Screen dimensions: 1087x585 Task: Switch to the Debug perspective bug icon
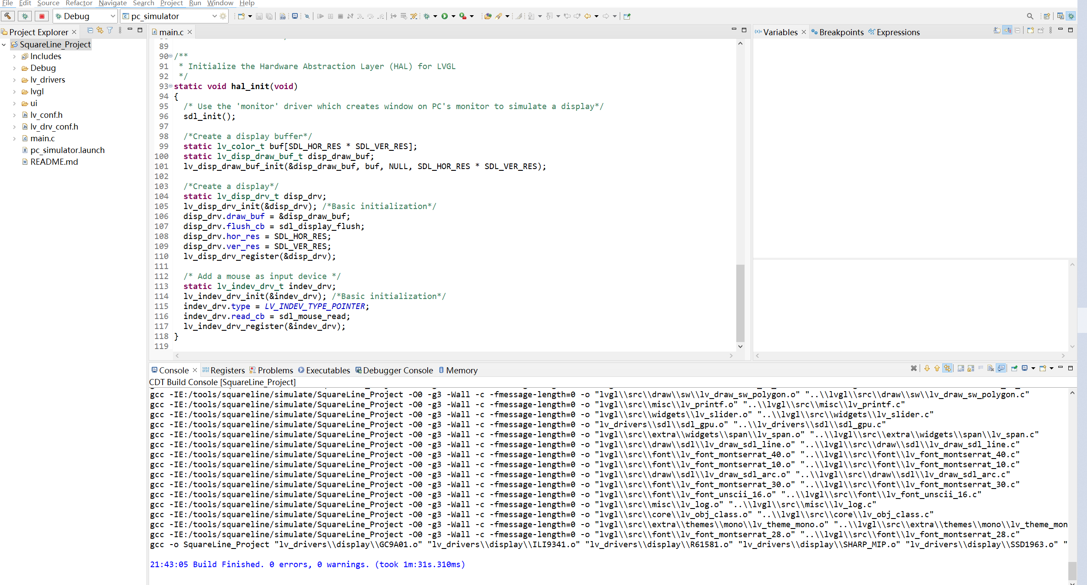pos(1071,16)
